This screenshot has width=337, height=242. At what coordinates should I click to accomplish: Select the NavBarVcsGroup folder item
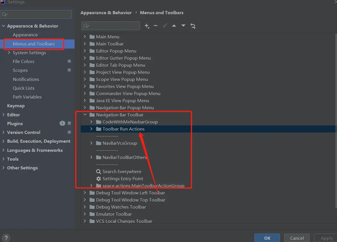coord(120,143)
